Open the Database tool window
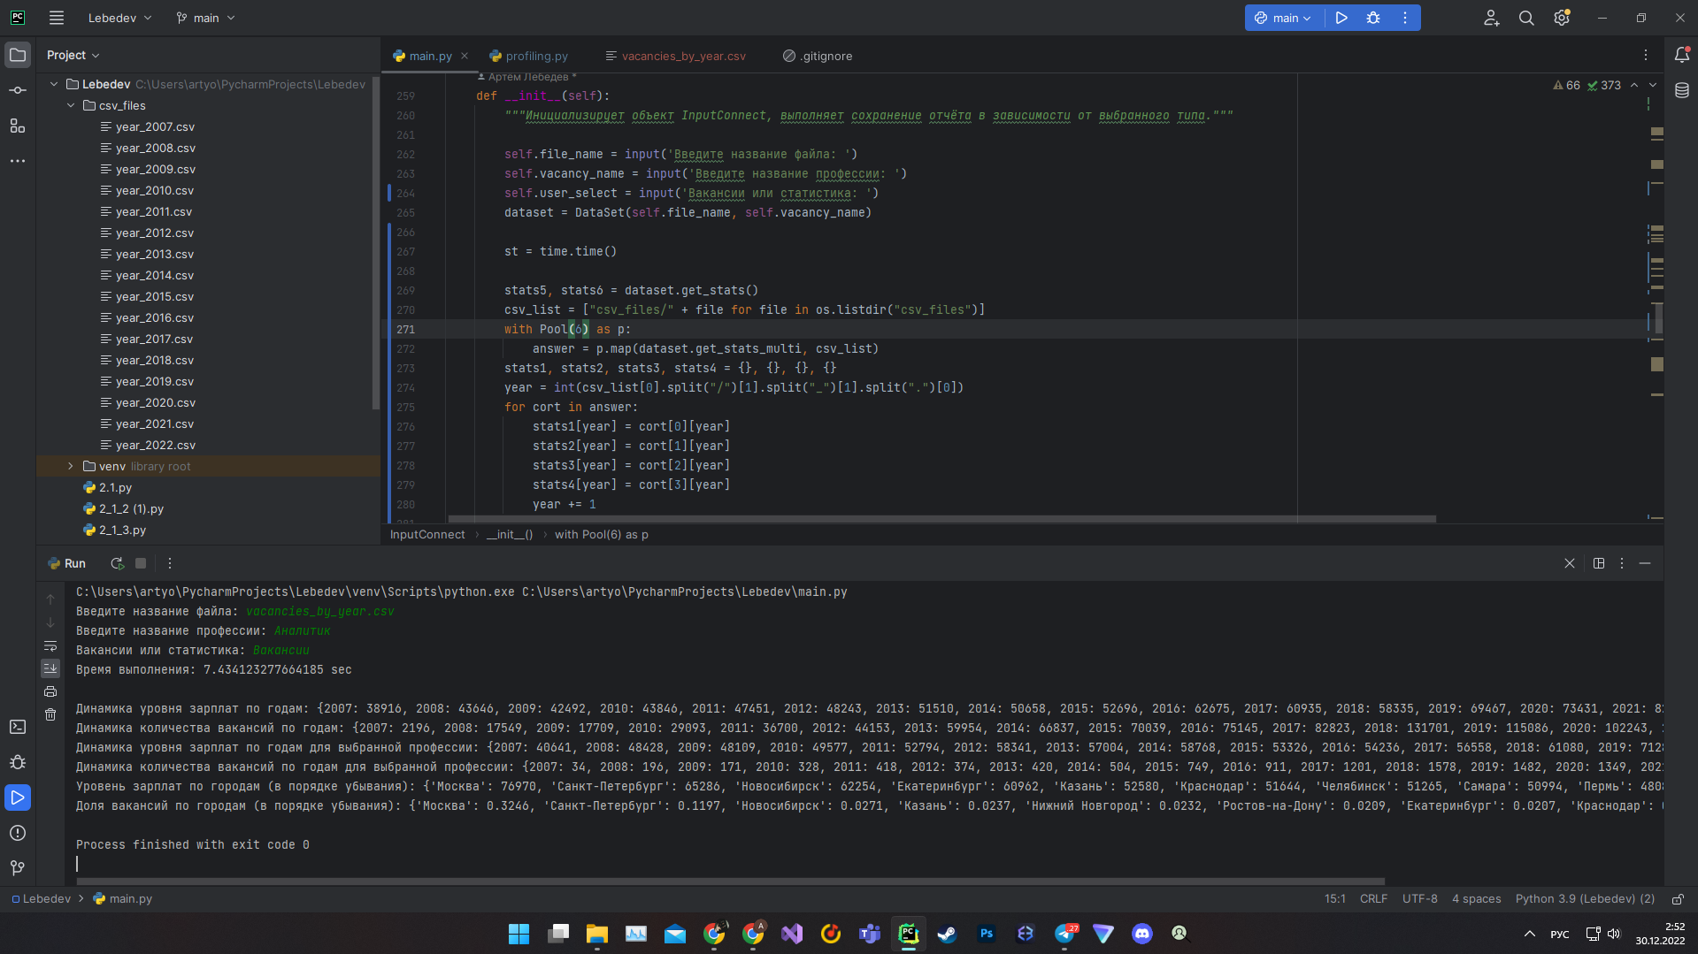The width and height of the screenshot is (1698, 954). click(1682, 89)
